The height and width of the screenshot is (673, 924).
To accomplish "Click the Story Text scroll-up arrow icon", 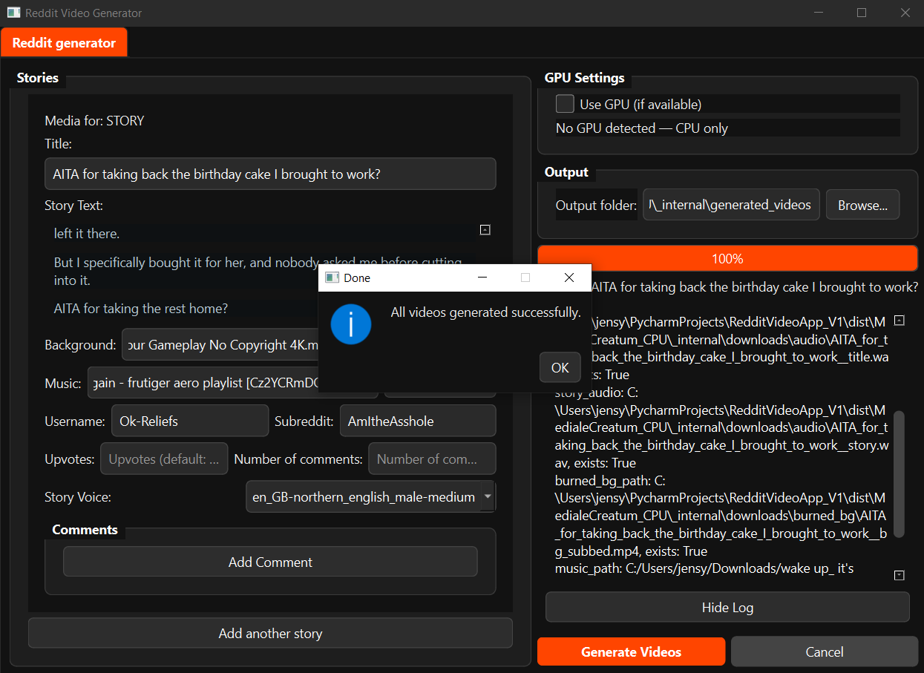I will 485,230.
